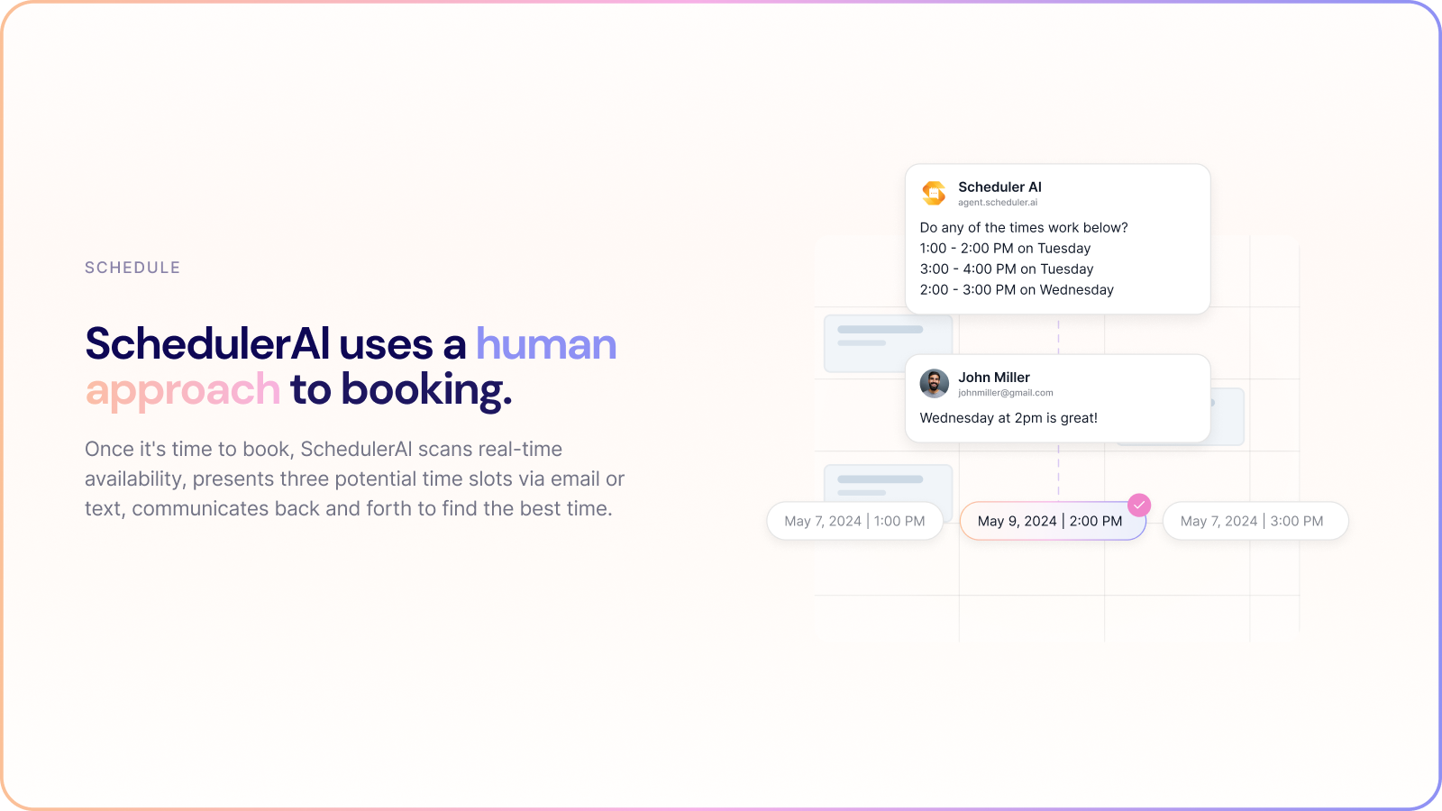Pick the 3:00 - 4:00 PM on Tuesday option
Screen dimensions: 1442x811
coord(1006,269)
